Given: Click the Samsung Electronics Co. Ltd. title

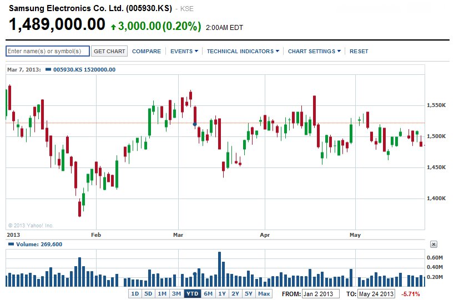Looking at the screenshot, I should 90,8.
